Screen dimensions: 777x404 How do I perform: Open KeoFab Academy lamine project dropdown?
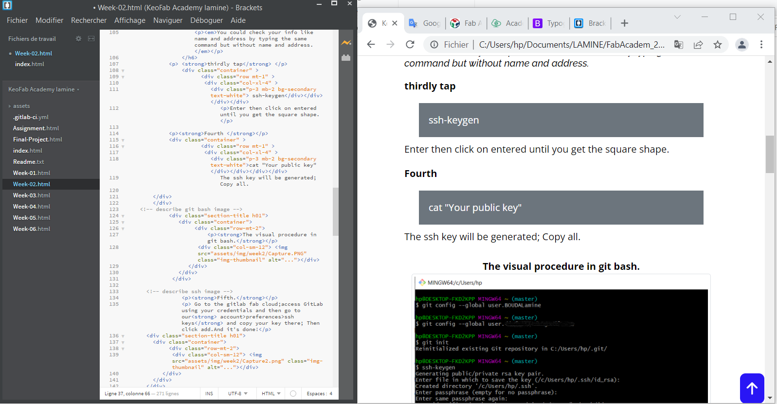(x=44, y=89)
